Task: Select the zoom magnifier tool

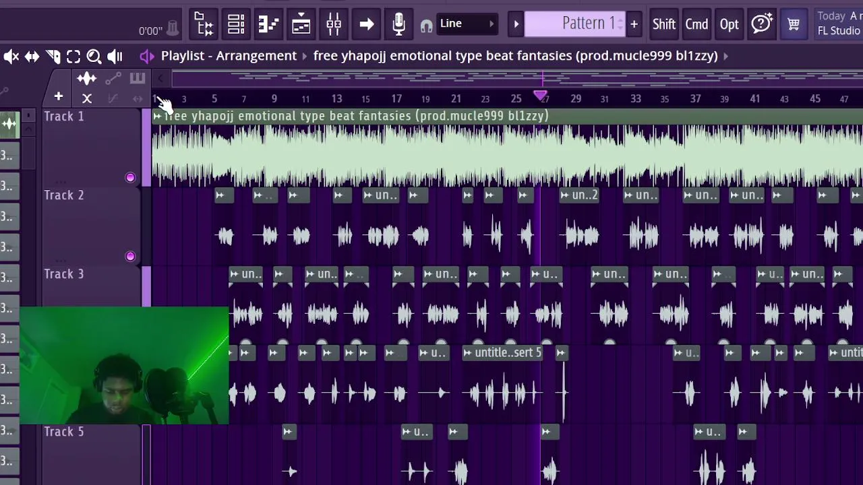Action: tap(94, 57)
